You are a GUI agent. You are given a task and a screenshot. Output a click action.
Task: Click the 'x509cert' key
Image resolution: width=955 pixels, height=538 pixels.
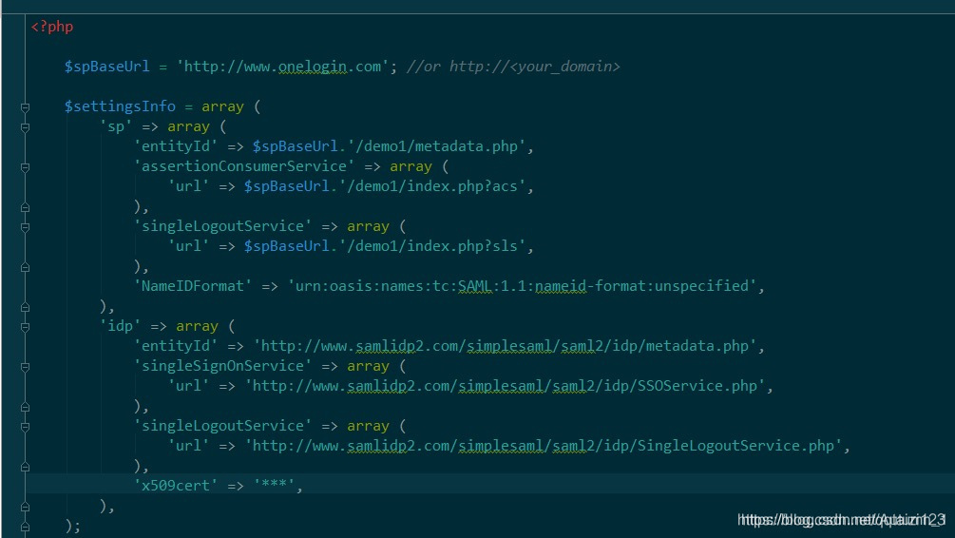176,486
